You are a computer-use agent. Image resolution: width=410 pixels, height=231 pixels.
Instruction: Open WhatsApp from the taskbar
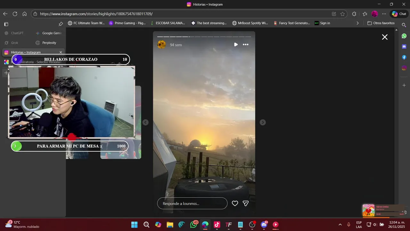pos(193,225)
